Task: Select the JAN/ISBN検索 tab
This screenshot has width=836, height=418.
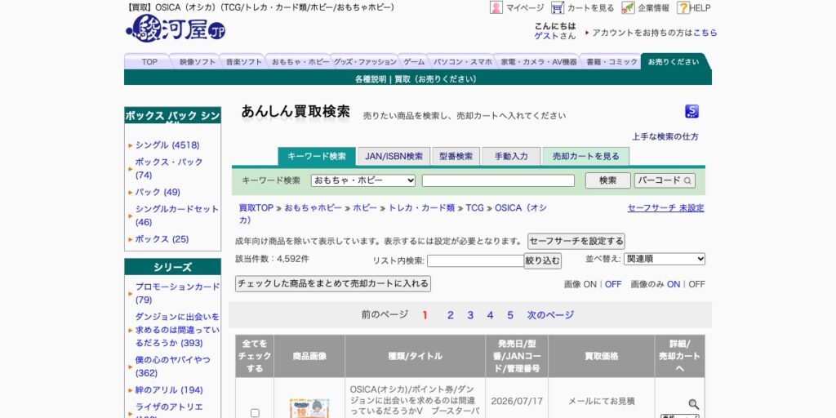Action: [x=394, y=156]
